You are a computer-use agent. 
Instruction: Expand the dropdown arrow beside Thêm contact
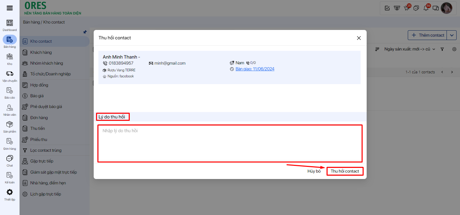pos(452,35)
